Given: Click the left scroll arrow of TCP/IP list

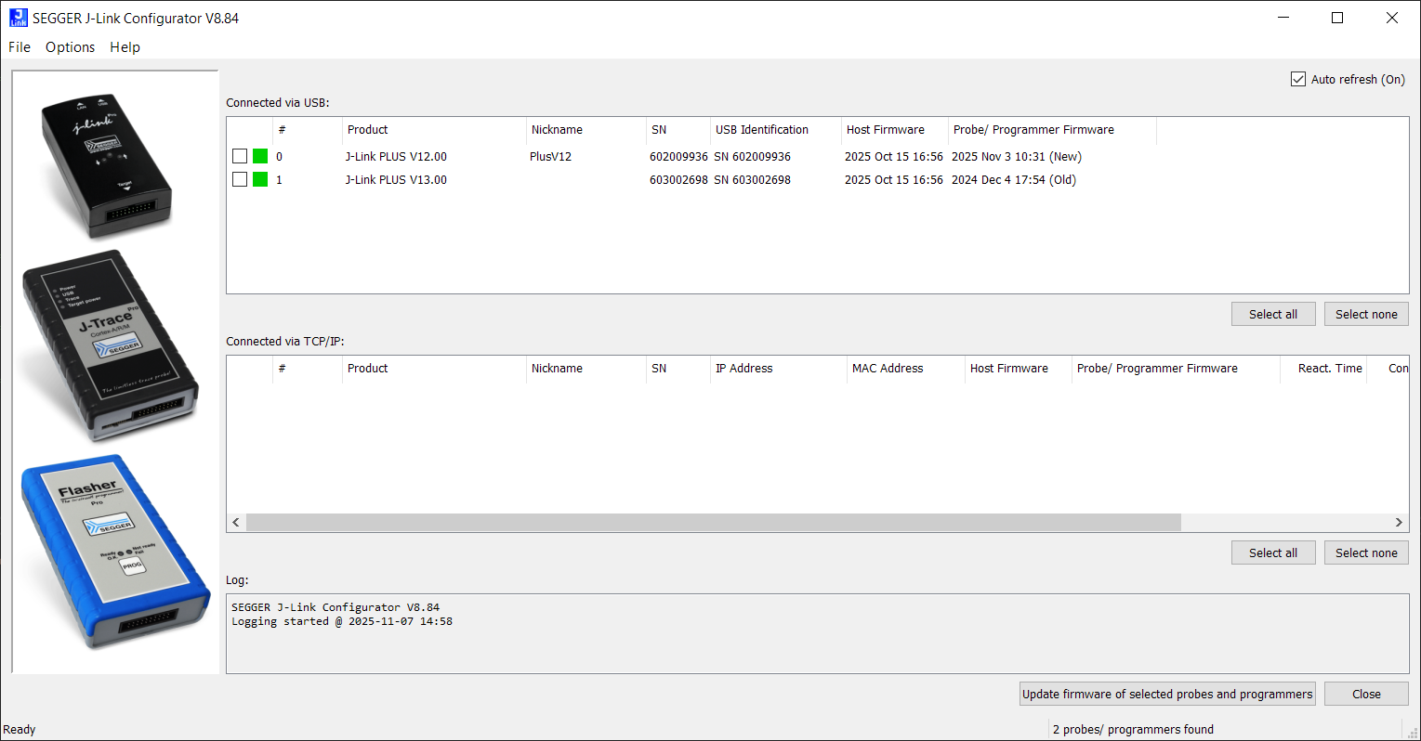Looking at the screenshot, I should [236, 523].
